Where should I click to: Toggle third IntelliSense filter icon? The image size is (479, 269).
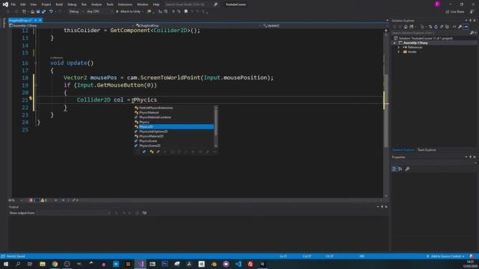tap(158, 152)
